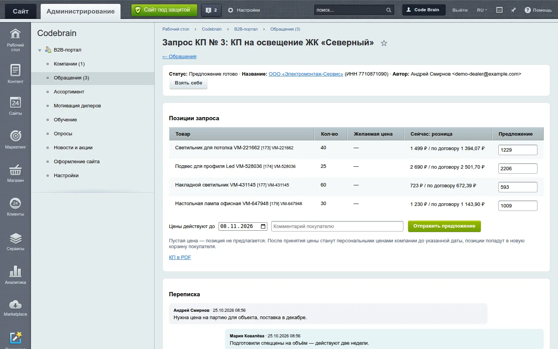
Task: Select Мотивация дилеров menu item
Action: pos(77,106)
